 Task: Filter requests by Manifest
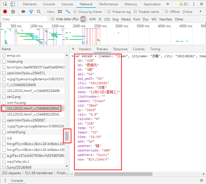(166, 19)
